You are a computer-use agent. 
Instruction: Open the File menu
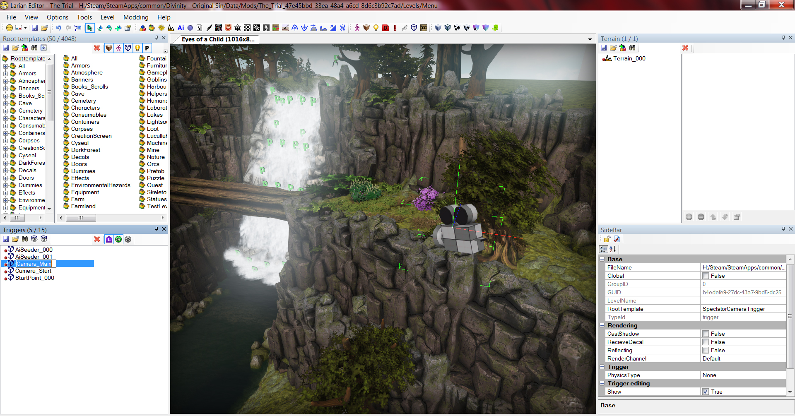(12, 17)
